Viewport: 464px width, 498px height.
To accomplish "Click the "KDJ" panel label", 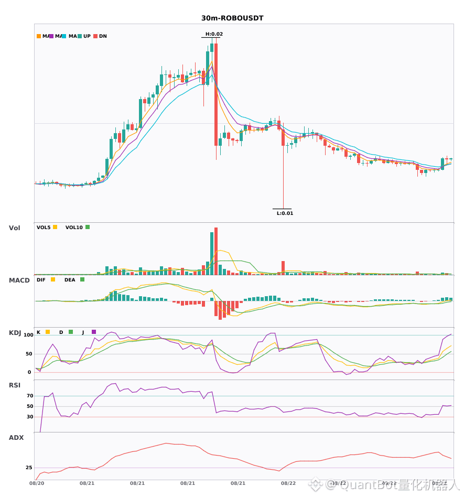I will pyautogui.click(x=15, y=333).
